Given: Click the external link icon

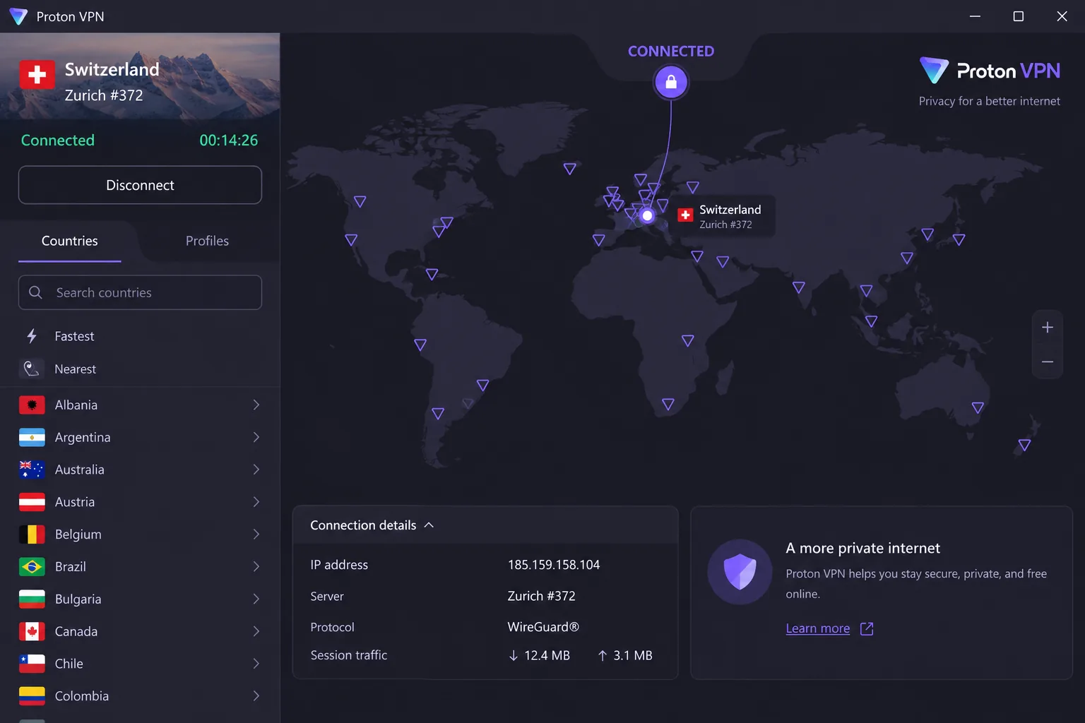Looking at the screenshot, I should pos(867,628).
